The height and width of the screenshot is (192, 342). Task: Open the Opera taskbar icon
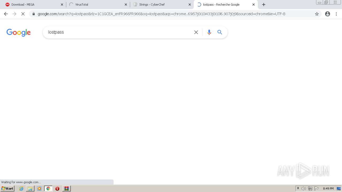coord(57,189)
